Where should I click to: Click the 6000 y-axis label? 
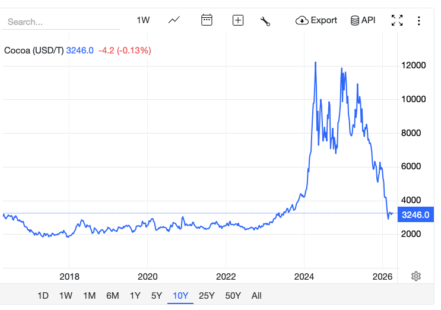point(411,166)
